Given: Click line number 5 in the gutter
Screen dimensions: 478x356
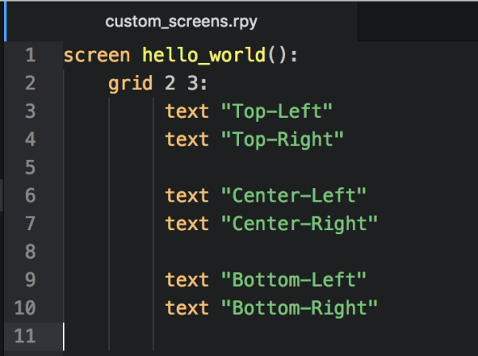Looking at the screenshot, I should click(30, 167).
